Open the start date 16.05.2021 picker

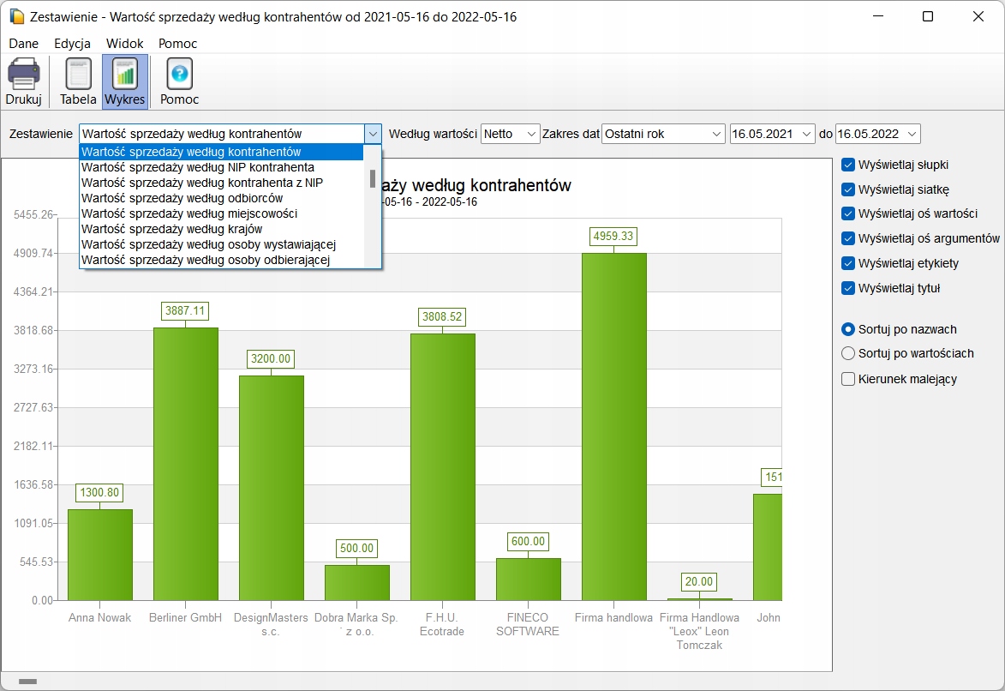pos(805,134)
